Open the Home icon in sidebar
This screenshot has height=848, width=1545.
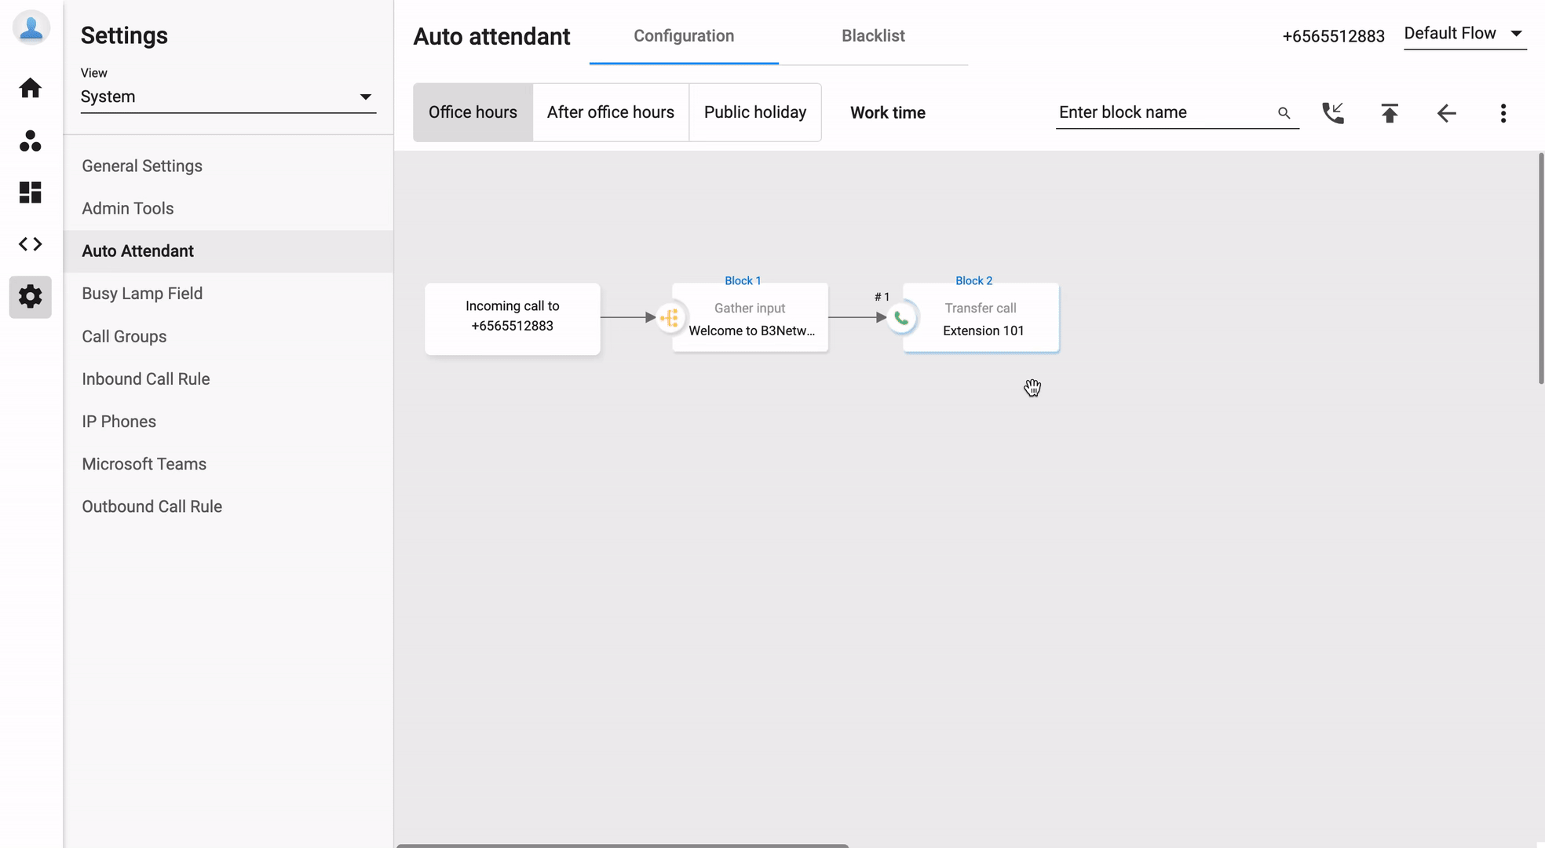coord(31,88)
